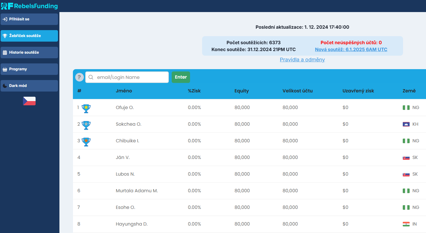Screen dimensions: 426x233
Task: Click the Uzavřený zisk column header
Action: point(358,91)
